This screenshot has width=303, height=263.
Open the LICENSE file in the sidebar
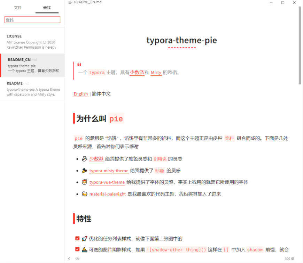pos(32,42)
